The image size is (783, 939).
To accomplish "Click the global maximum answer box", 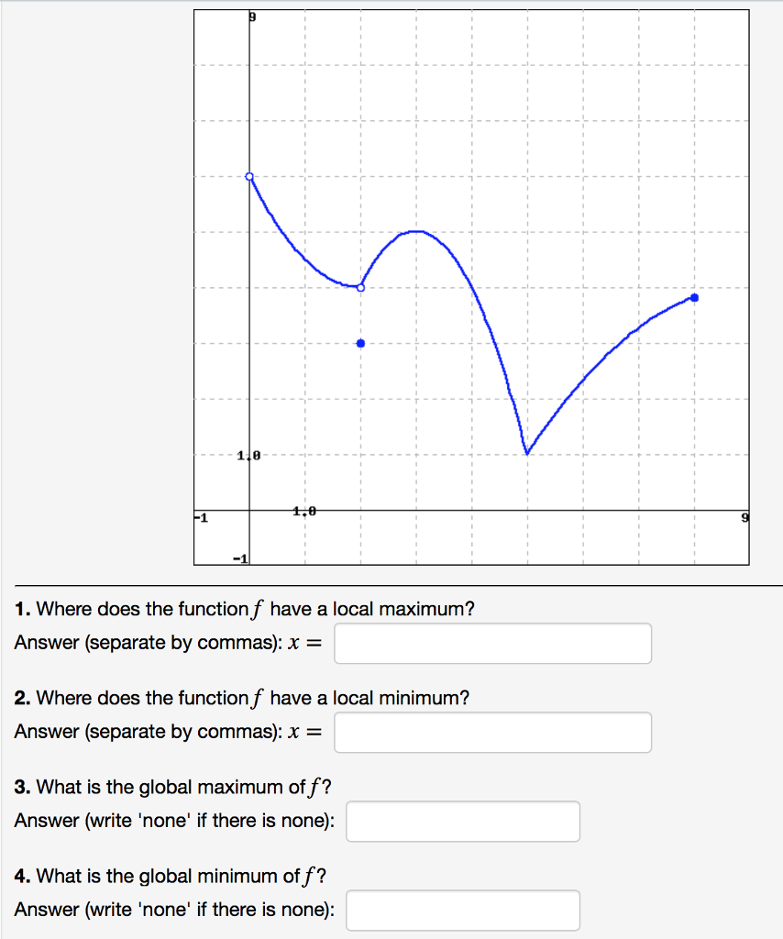I will tap(462, 821).
